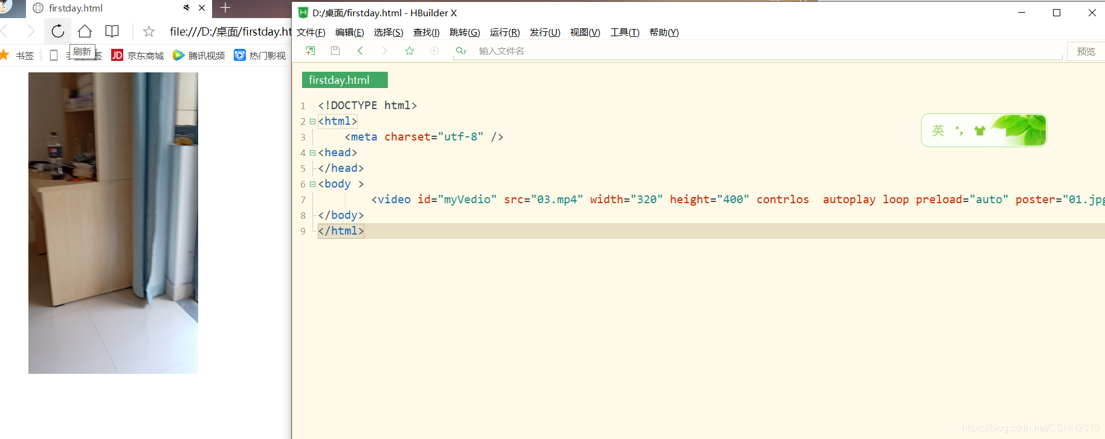
Task: Click HBuilder navigate back arrow
Action: point(360,51)
